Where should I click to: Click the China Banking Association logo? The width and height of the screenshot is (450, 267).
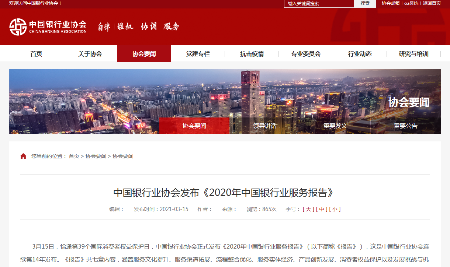point(48,27)
